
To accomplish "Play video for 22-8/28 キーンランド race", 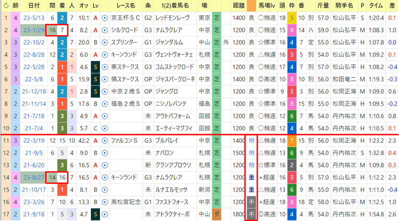I will coord(105,55).
